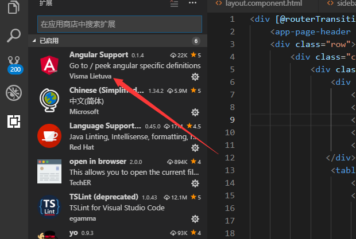Click the Red Hat publisher name
The height and width of the screenshot is (239, 356).
pos(82,147)
